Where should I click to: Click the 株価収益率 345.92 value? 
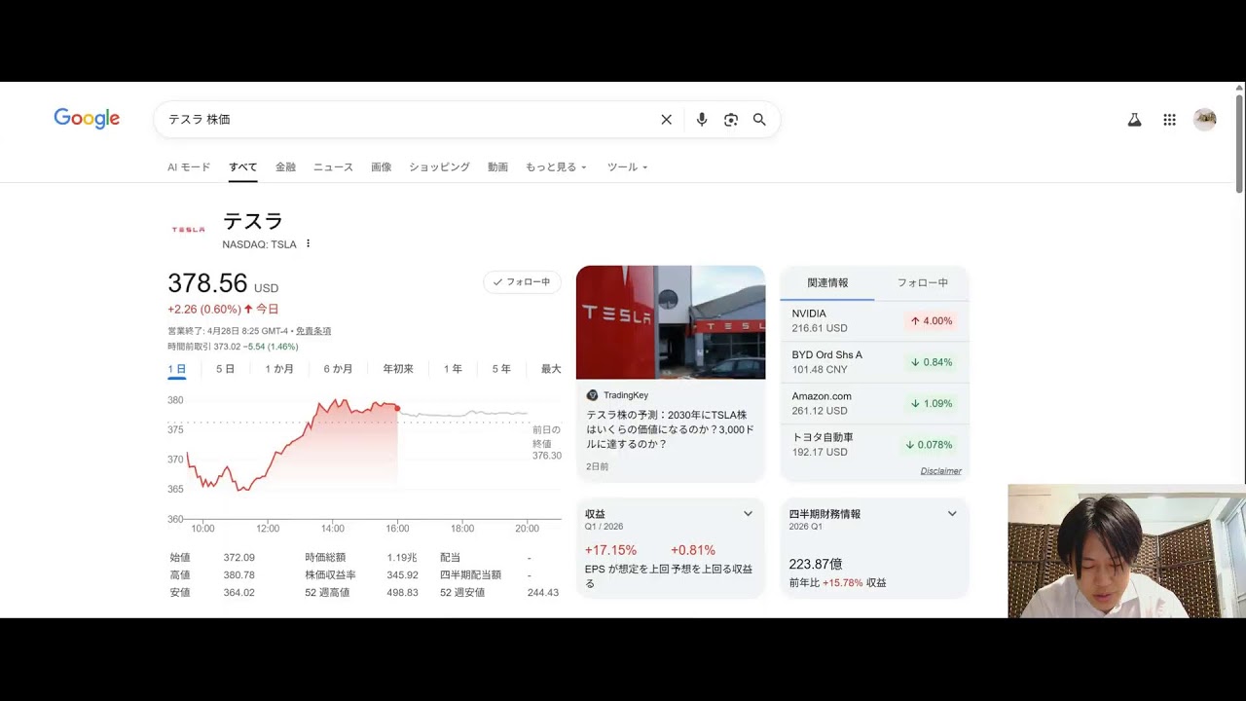(x=402, y=575)
